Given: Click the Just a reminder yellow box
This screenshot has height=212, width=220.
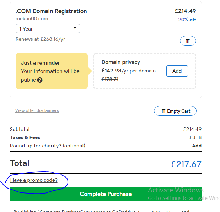Looking at the screenshot, I should 52,71.
